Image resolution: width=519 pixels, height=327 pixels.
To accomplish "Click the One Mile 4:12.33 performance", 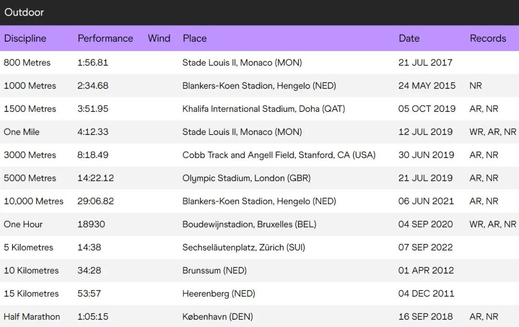I will pyautogui.click(x=93, y=132).
